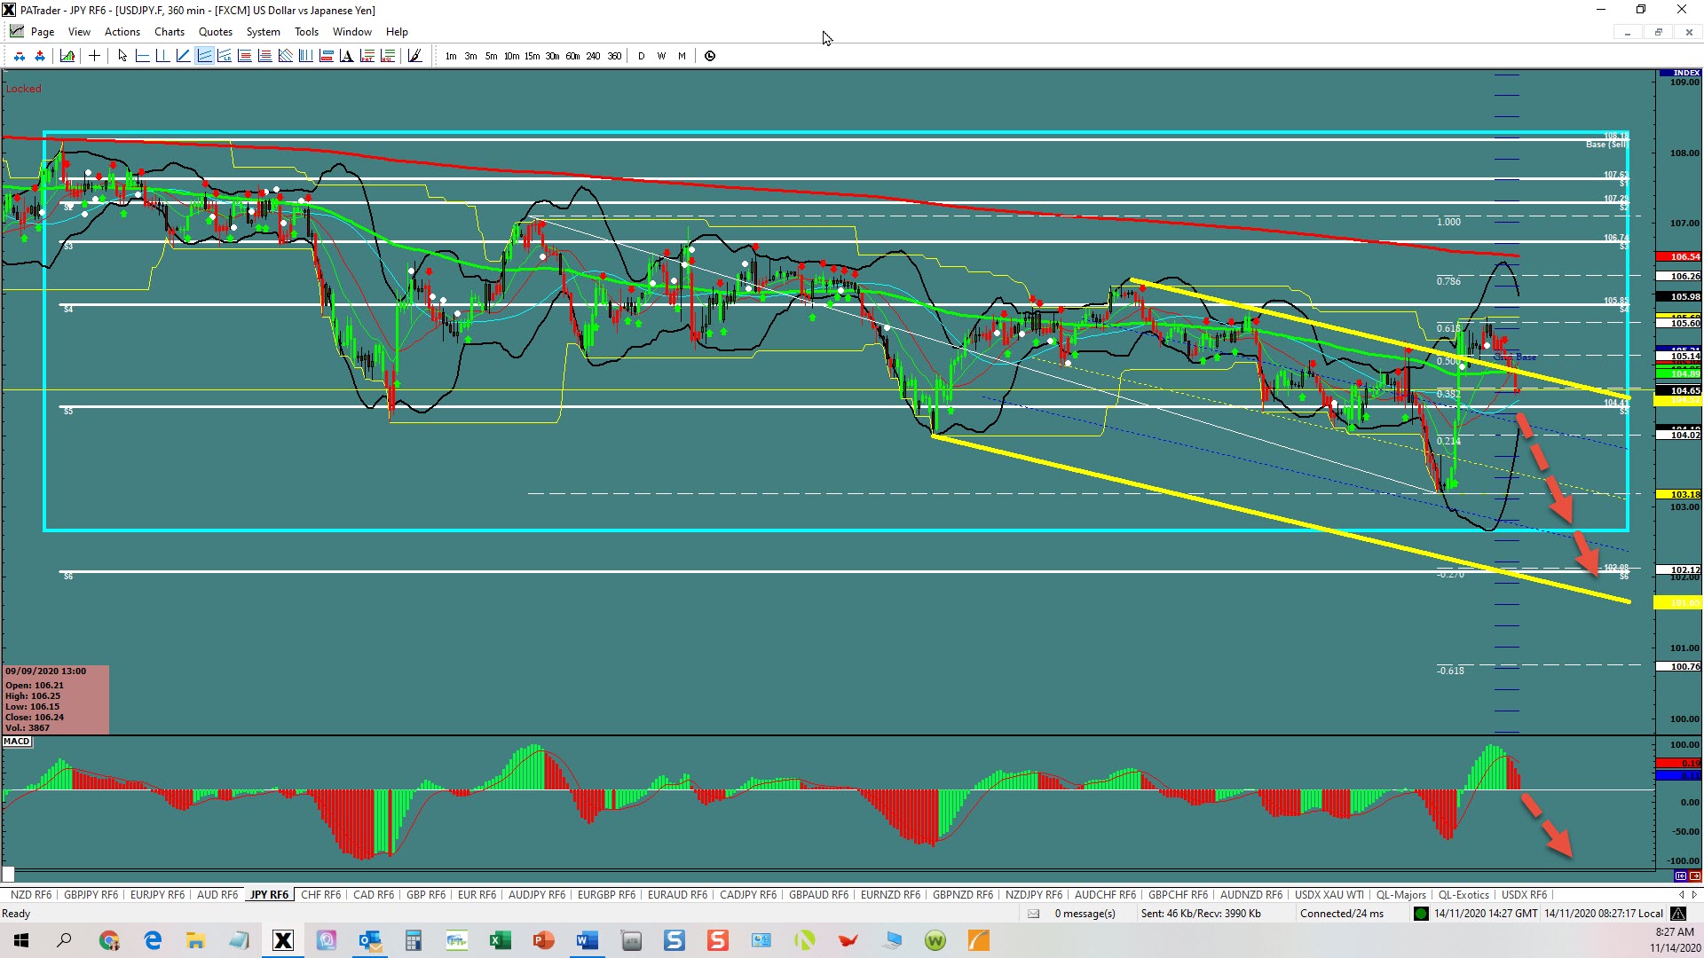Switch to the EURJPY RF6 tab
Screen dimensions: 1704x958
click(x=157, y=895)
